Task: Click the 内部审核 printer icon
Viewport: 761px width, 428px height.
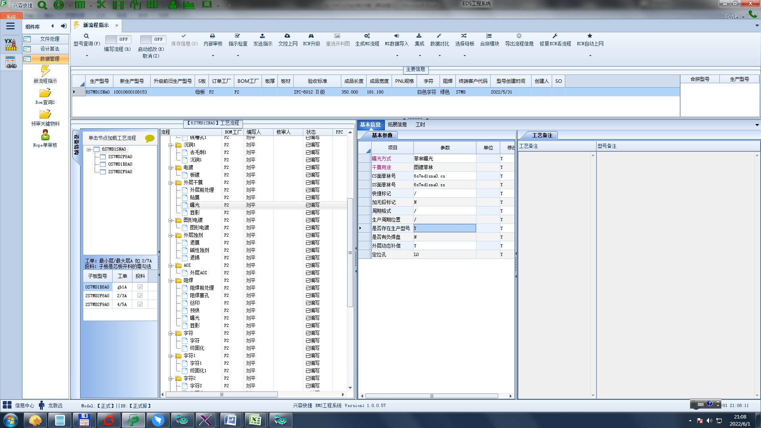Action: point(212,36)
